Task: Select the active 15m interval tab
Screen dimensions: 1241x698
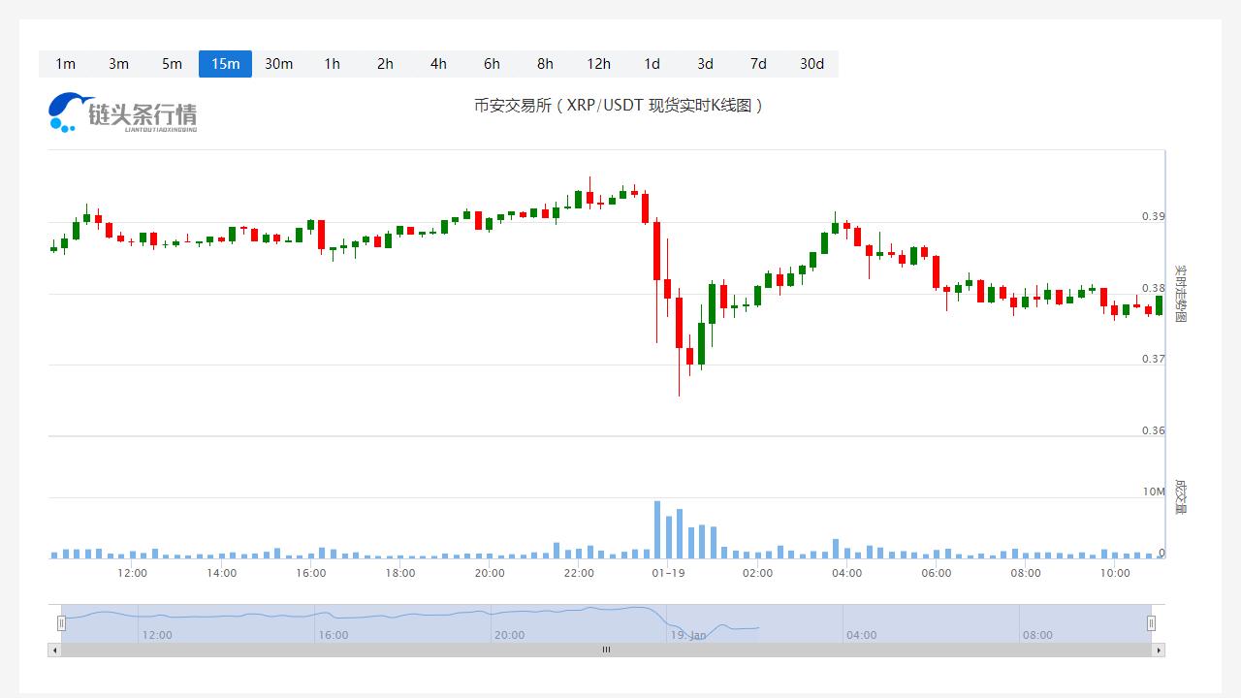Action: click(x=225, y=64)
